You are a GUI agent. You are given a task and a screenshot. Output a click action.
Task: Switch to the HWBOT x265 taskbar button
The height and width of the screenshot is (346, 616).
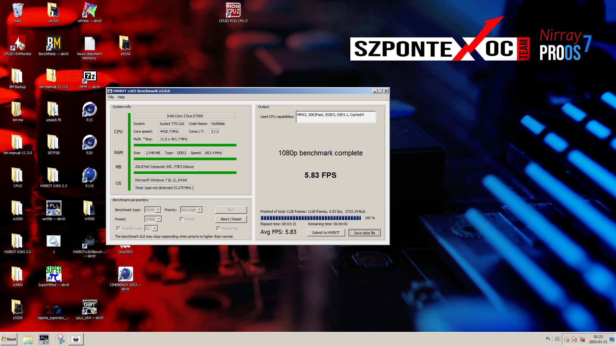click(76, 339)
